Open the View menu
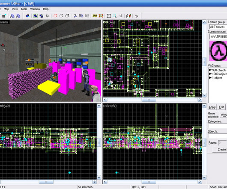 (x=15, y=9)
